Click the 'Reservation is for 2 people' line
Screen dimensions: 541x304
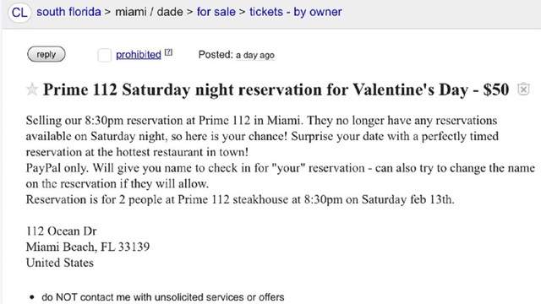[240, 199]
